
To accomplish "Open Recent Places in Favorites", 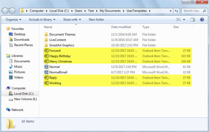I will click(x=23, y=45).
